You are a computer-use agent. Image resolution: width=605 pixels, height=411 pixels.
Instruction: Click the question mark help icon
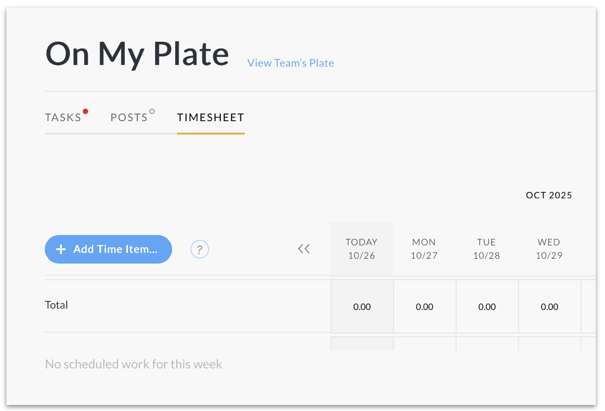[x=200, y=250]
